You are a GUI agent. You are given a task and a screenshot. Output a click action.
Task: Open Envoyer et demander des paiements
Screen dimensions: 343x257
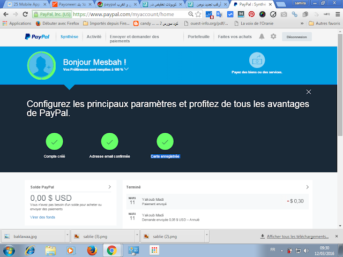(135, 39)
